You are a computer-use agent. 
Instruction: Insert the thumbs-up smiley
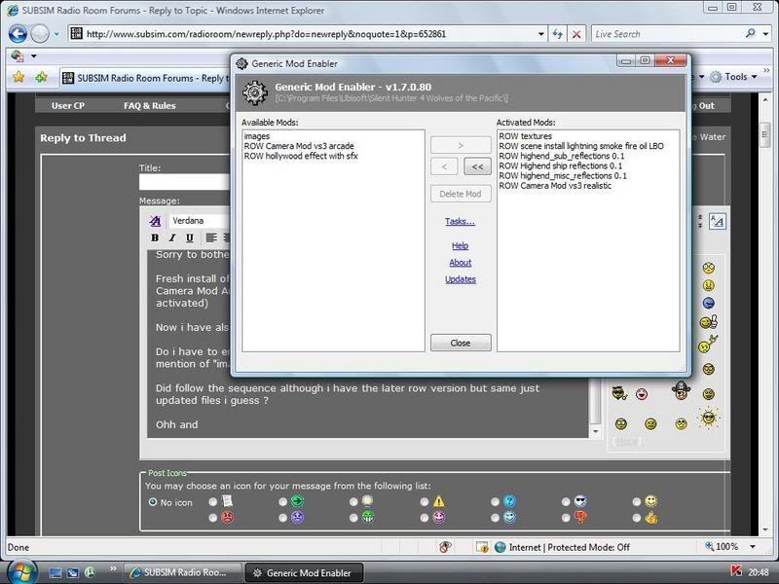pyautogui.click(x=709, y=322)
